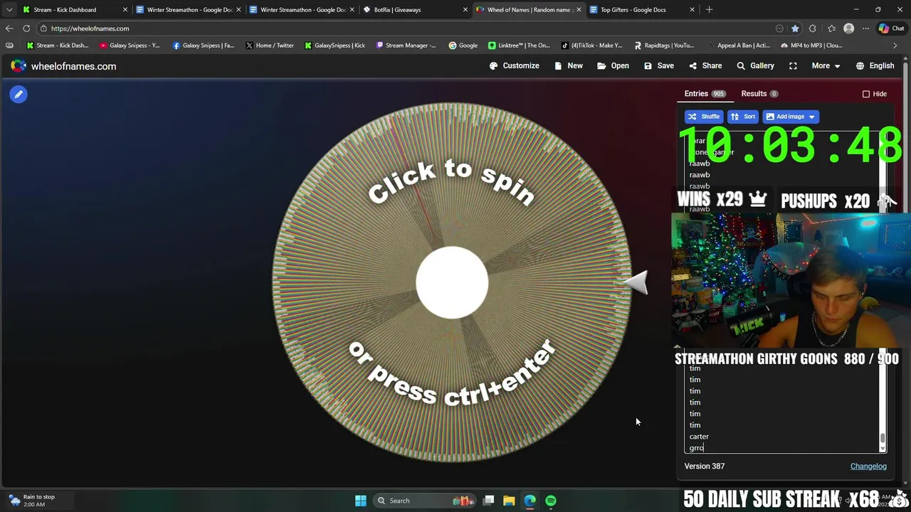Tick the Hide entries checkbox

point(866,94)
